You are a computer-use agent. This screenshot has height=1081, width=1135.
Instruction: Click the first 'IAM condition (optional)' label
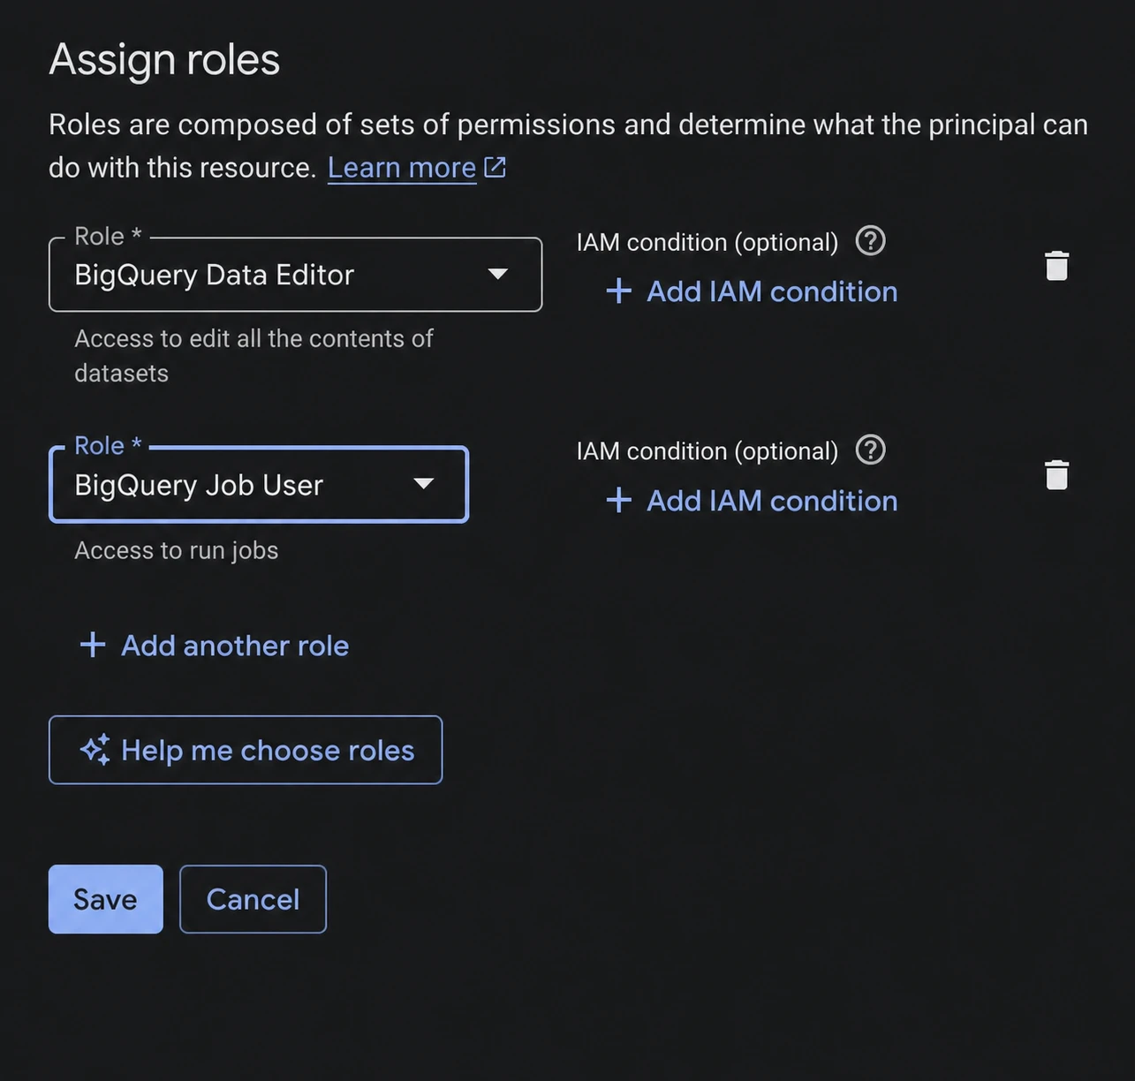pos(707,242)
